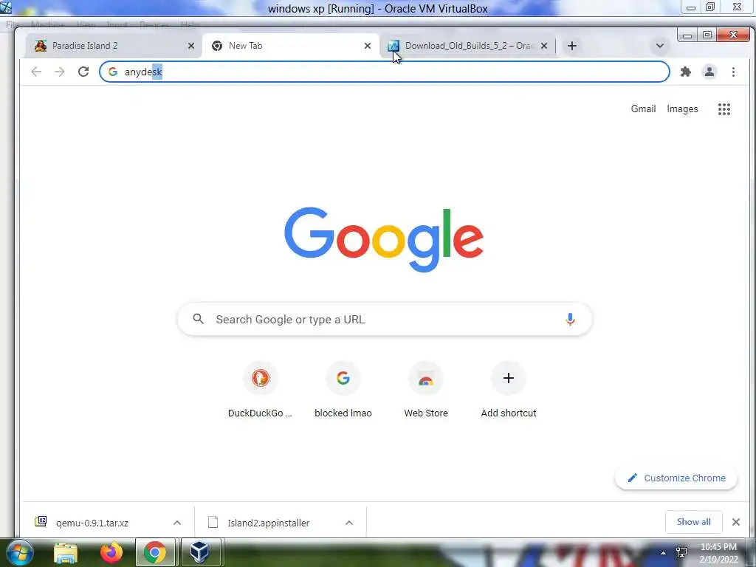Open the Island2.appinstaller download item

tap(268, 523)
